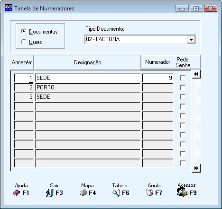
Task: Check Pede Senha box for PORTO row
Action: [x=183, y=87]
